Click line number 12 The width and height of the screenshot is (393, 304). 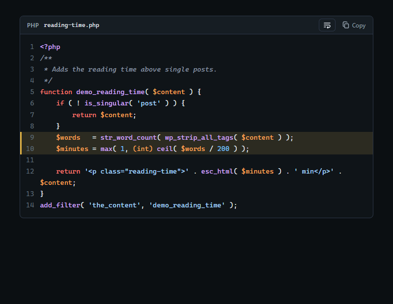(x=30, y=171)
